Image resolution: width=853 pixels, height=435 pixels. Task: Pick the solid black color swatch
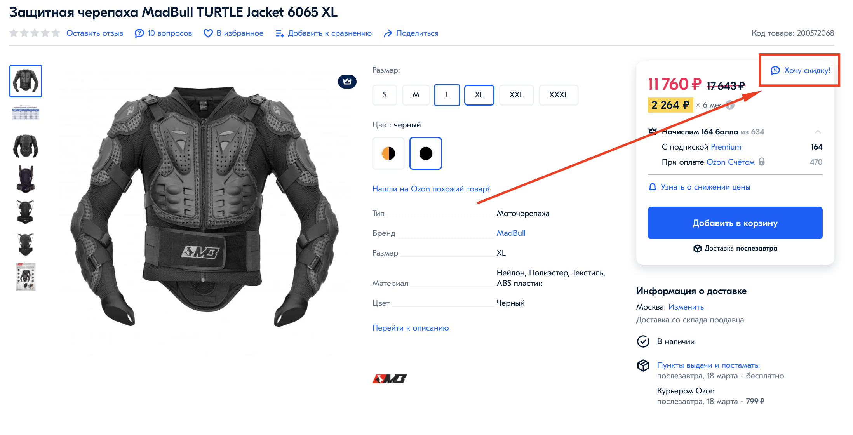coord(426,153)
